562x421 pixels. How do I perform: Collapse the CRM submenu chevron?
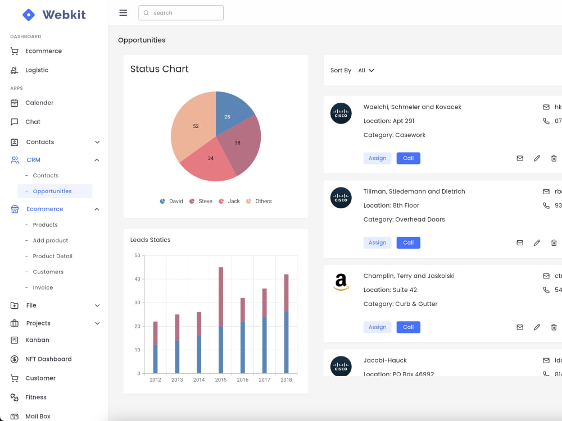97,160
